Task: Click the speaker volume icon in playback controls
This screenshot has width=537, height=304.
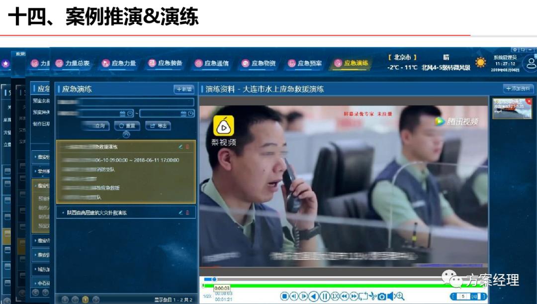Action: click(392, 296)
